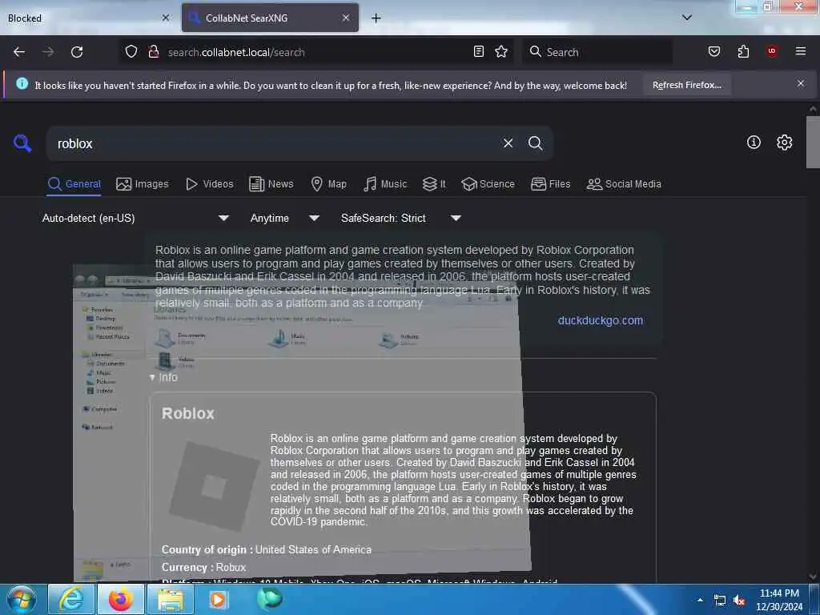Click the address bar URL
This screenshot has height=615, width=820.
click(236, 52)
